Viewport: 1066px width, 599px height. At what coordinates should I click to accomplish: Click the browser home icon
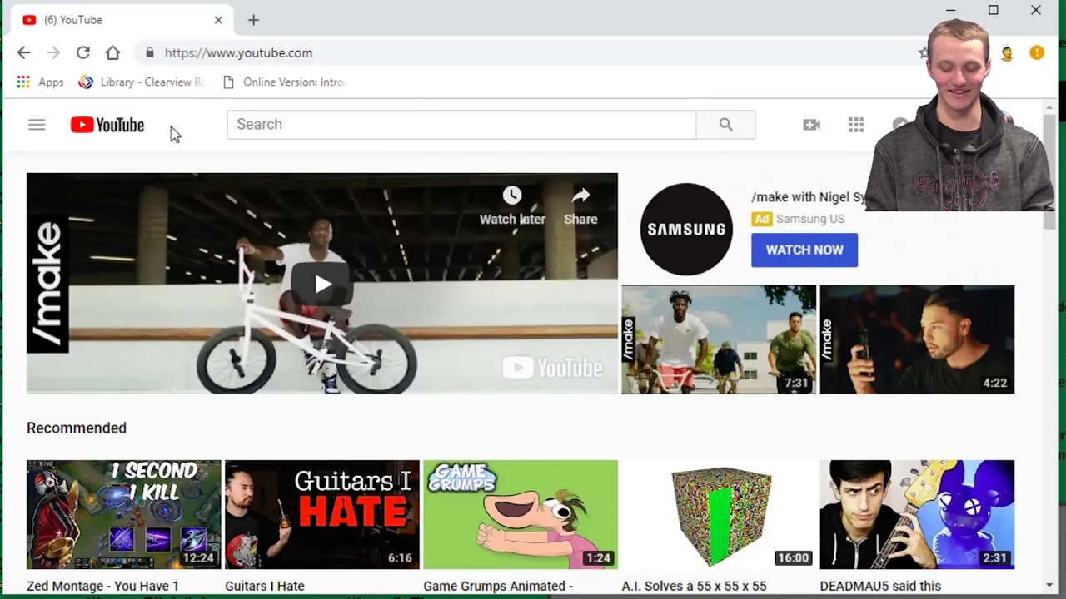112,53
